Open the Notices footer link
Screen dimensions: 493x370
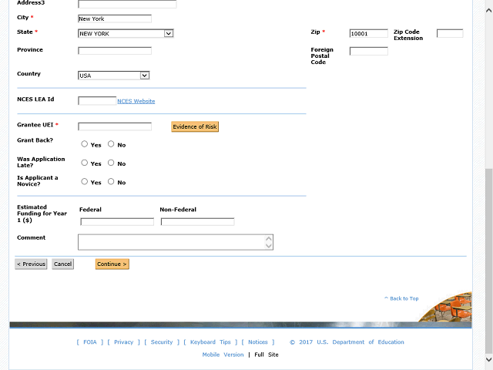point(258,342)
